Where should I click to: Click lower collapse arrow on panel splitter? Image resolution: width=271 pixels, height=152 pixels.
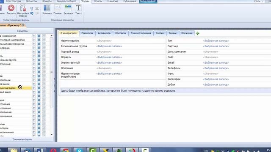[x=54, y=91]
